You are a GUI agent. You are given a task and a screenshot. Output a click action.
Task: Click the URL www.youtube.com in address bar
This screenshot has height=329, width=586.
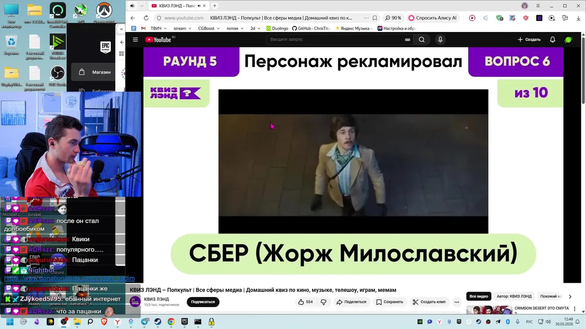tap(184, 18)
